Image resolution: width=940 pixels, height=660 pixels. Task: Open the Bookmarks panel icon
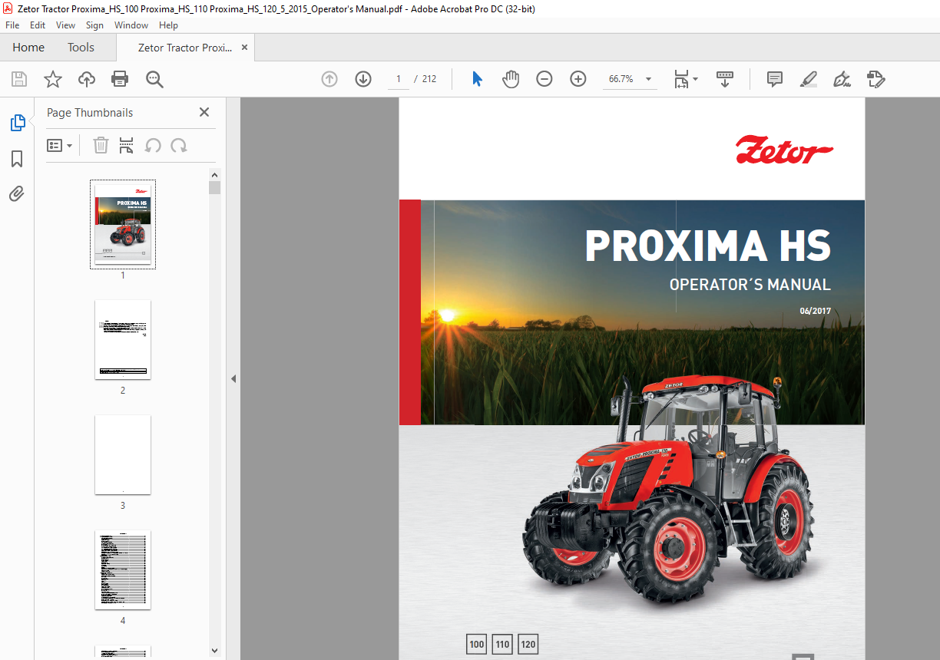pyautogui.click(x=17, y=159)
